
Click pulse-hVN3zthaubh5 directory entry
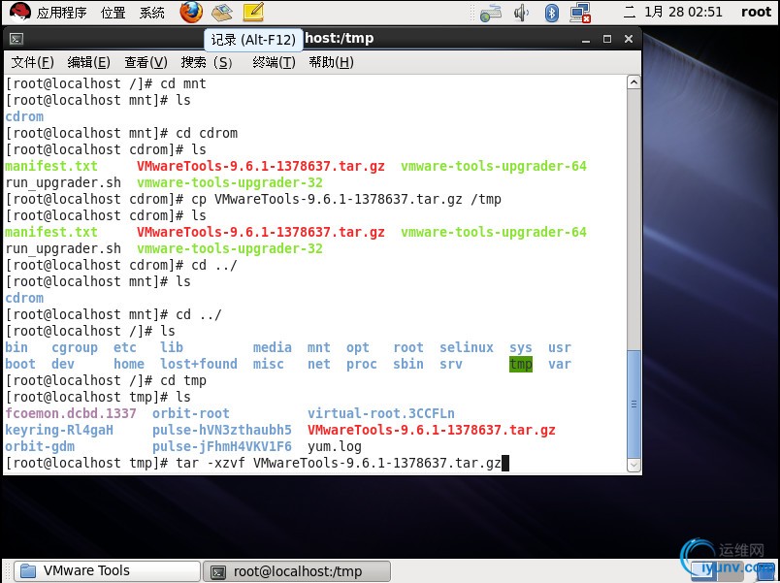(222, 430)
